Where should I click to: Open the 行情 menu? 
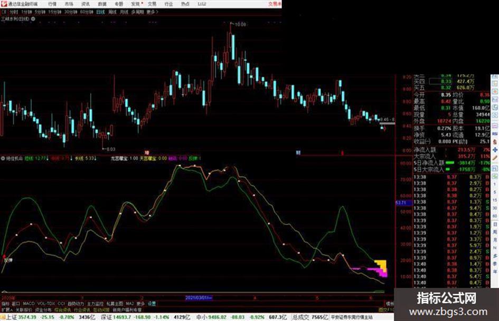click(x=52, y=4)
